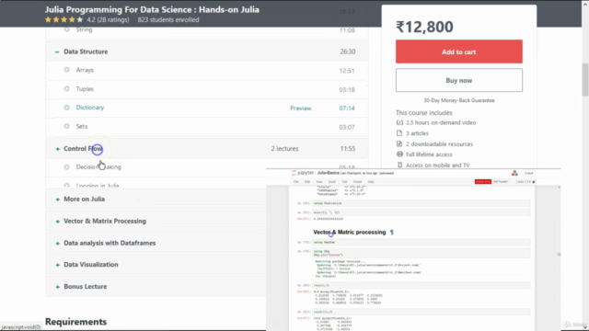Open the Dictionary lecture Preview link
Image resolution: width=589 pixels, height=331 pixels.
[x=301, y=108]
